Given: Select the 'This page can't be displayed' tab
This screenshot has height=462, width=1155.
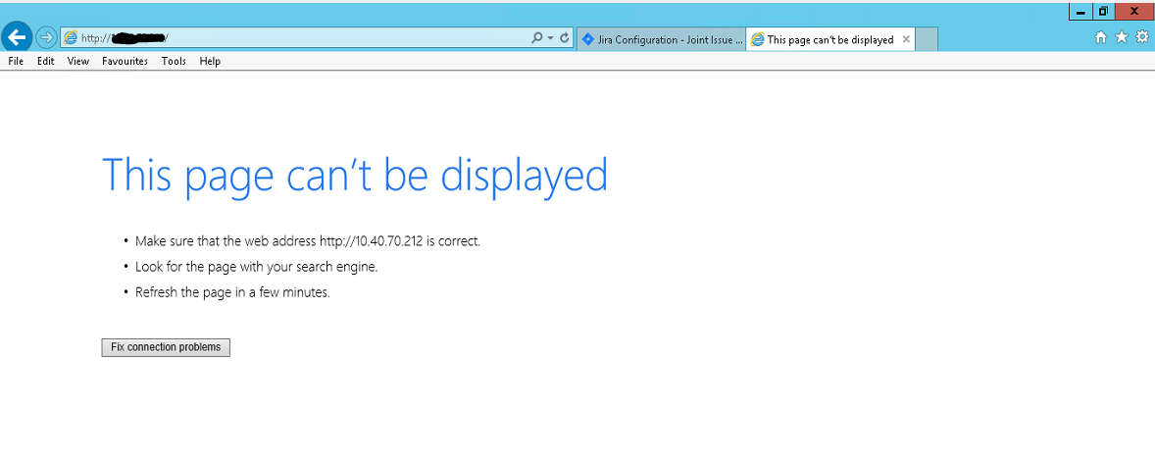Looking at the screenshot, I should point(830,40).
